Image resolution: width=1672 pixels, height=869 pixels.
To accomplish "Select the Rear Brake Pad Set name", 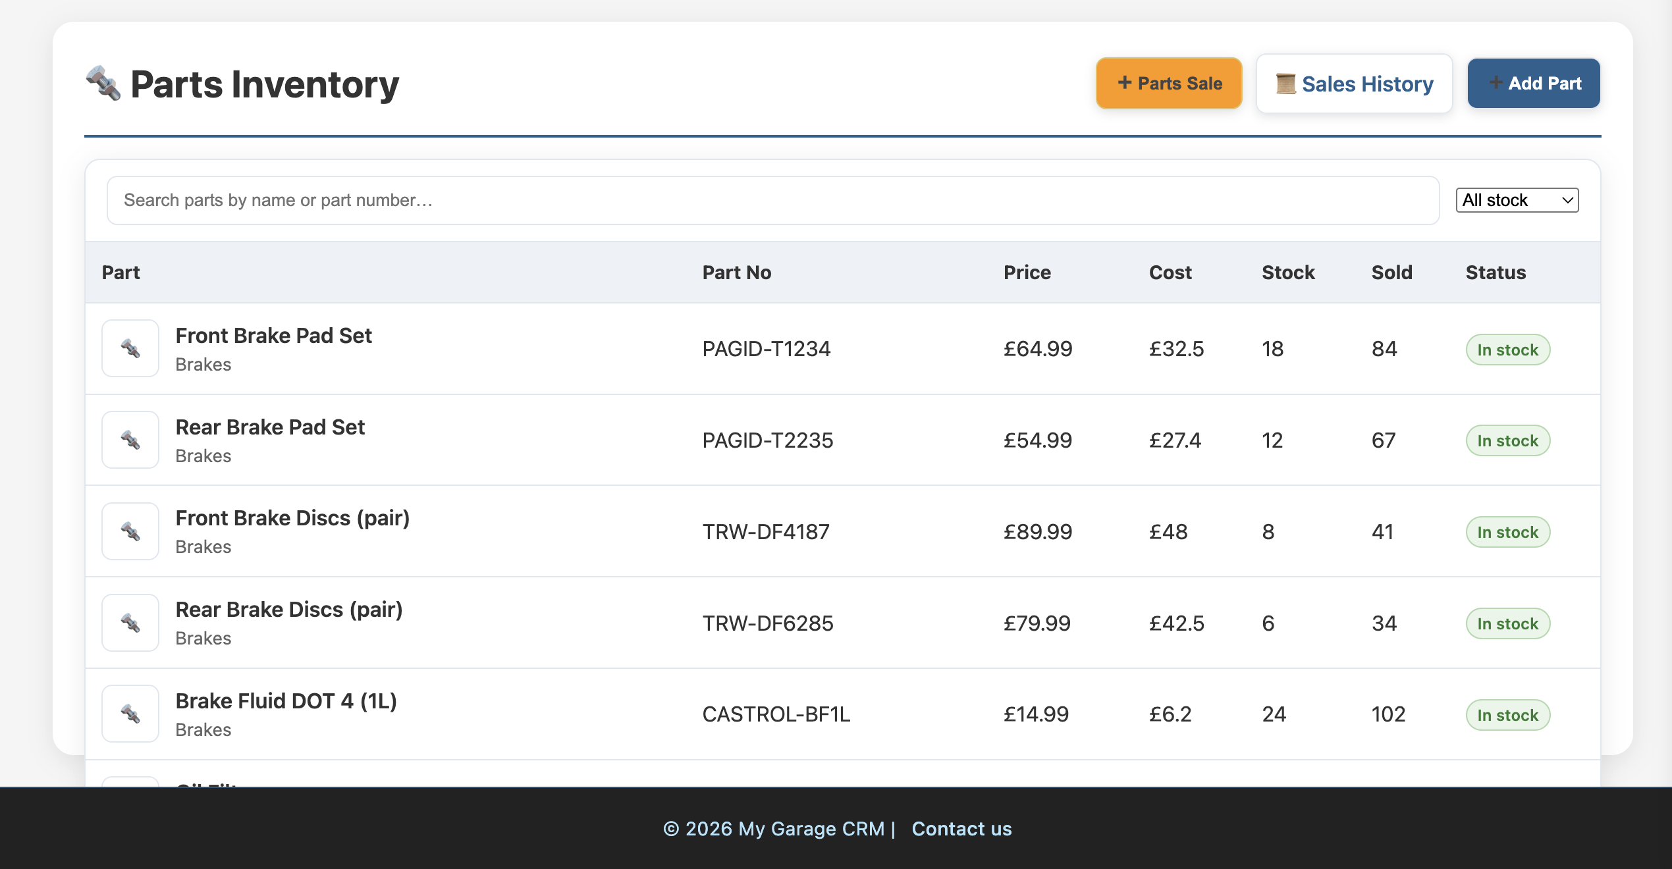I will click(x=270, y=427).
